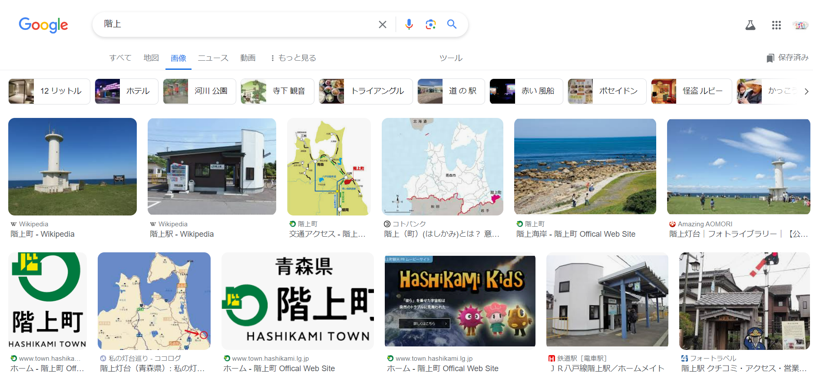Start voice search with the microphone icon
The height and width of the screenshot is (372, 813).
[409, 24]
